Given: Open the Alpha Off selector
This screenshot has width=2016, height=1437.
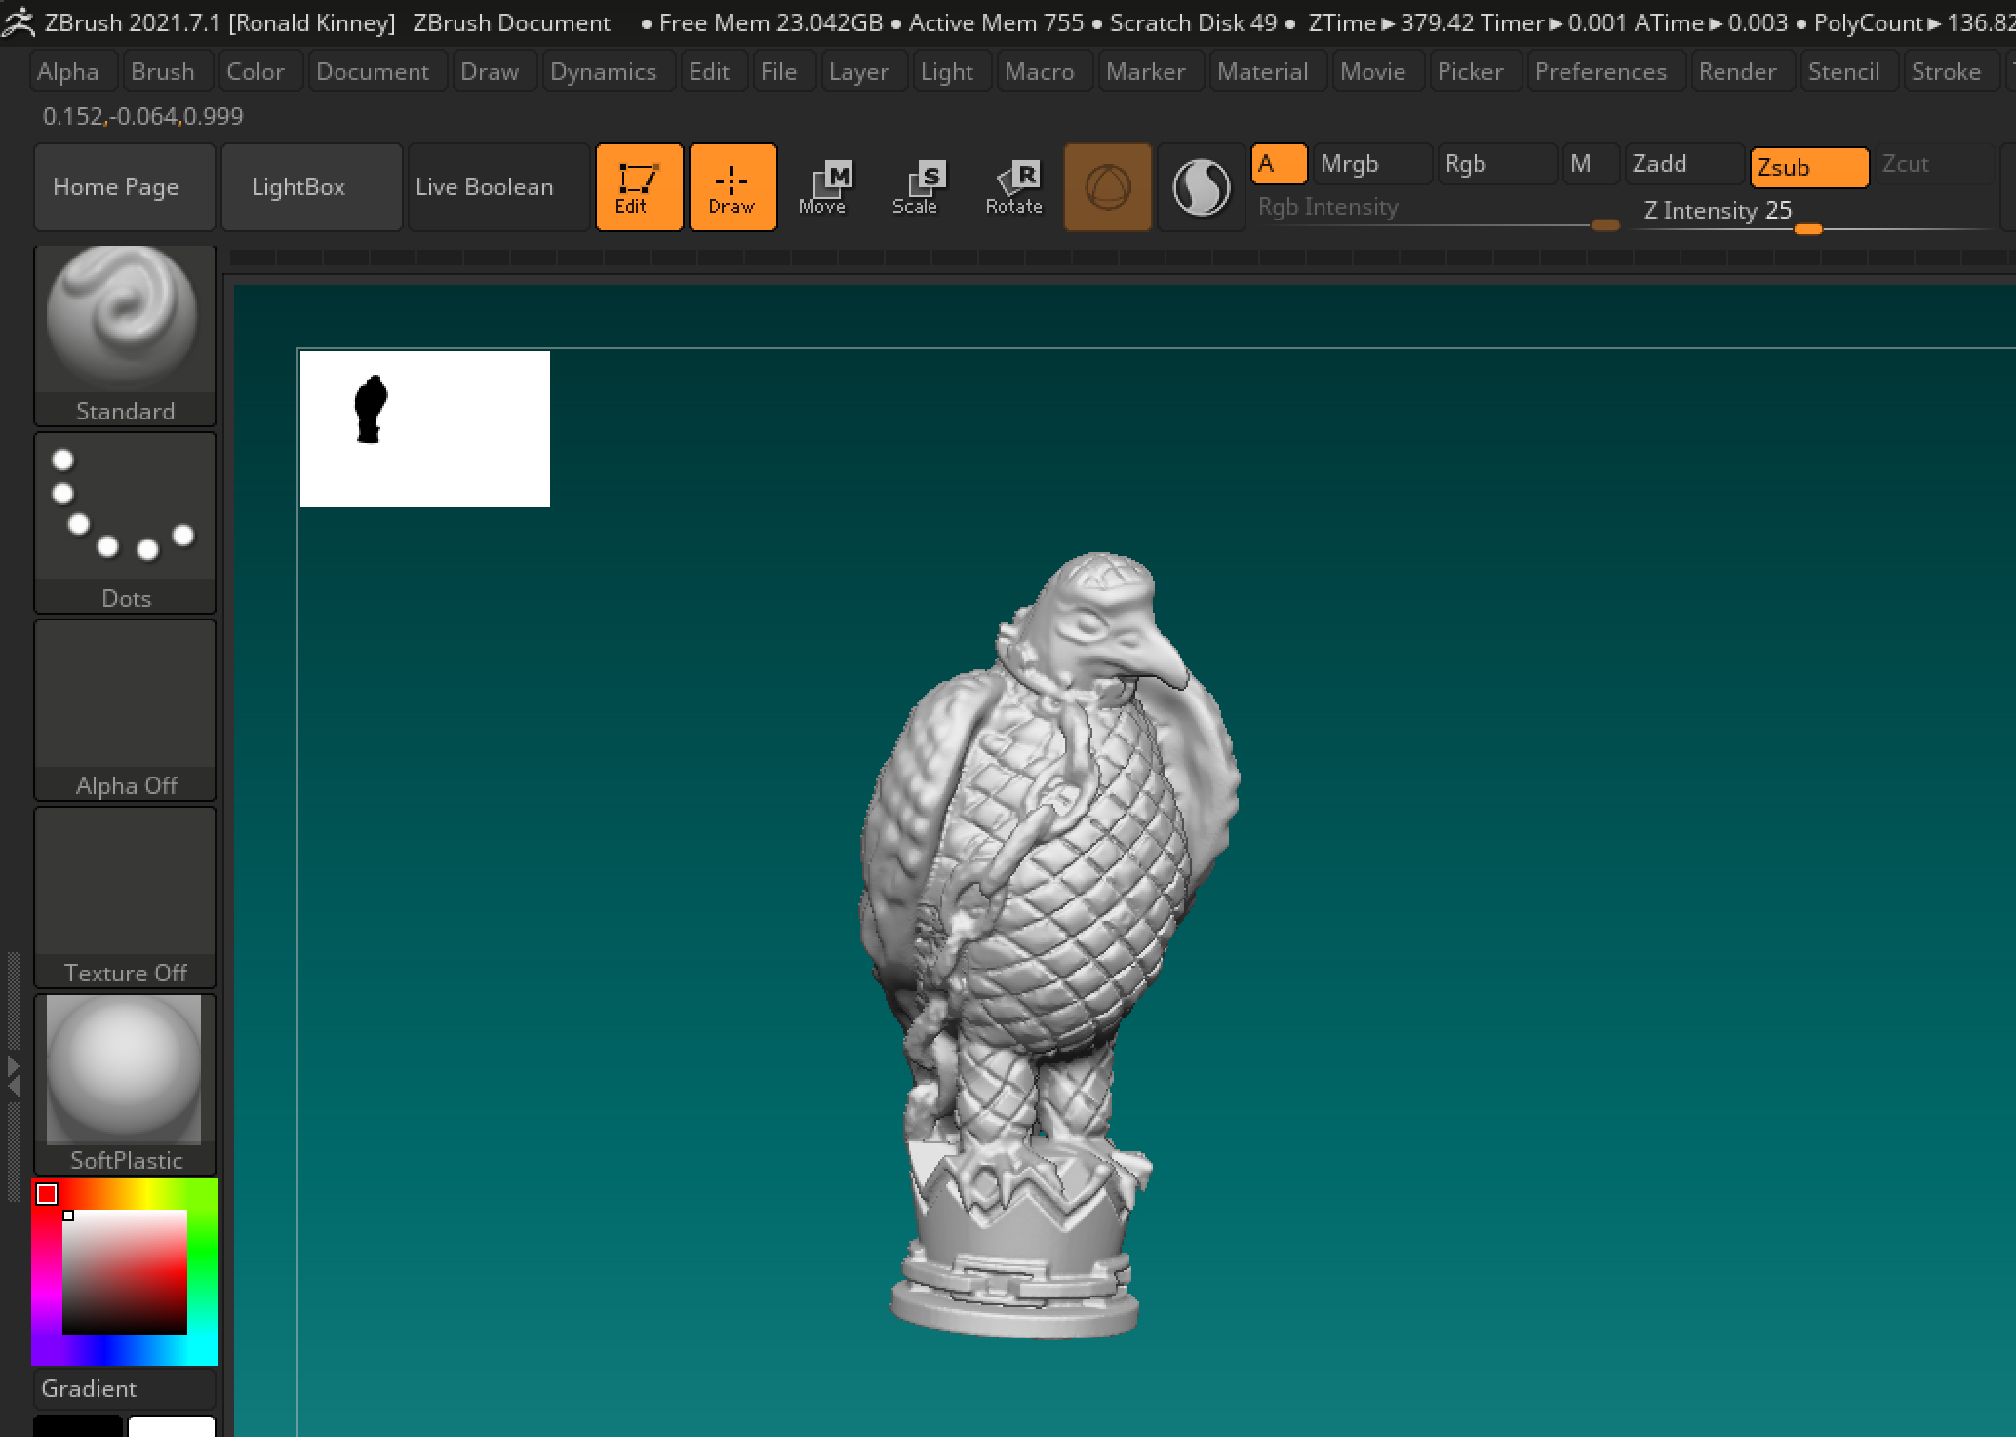Looking at the screenshot, I should click(125, 710).
